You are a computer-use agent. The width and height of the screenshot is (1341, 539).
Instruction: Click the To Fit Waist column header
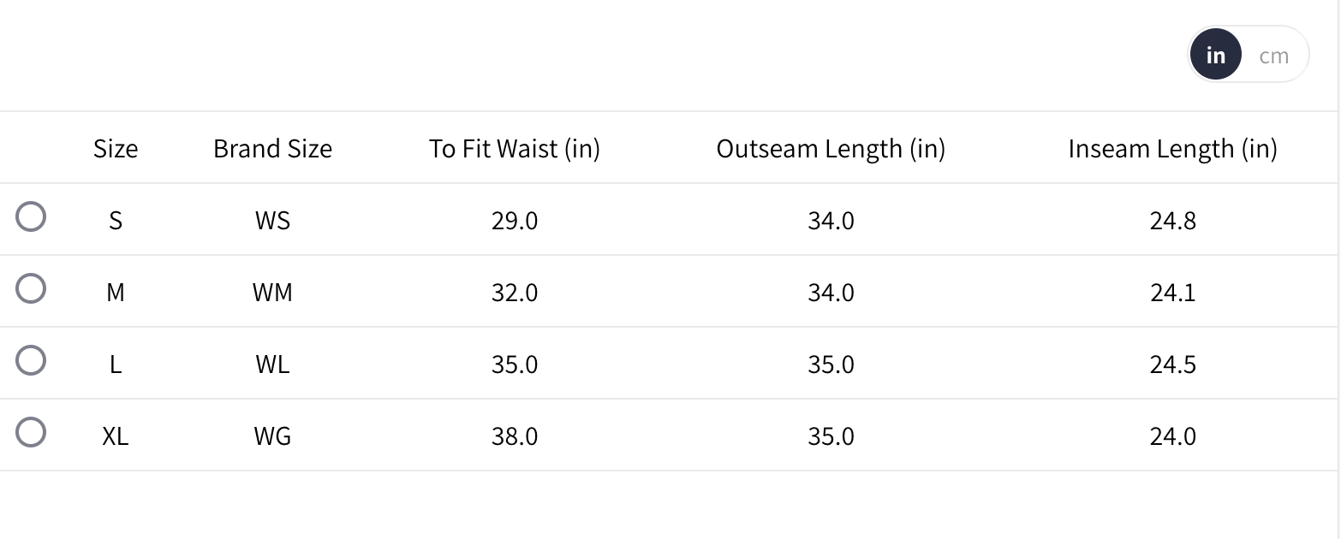point(515,149)
